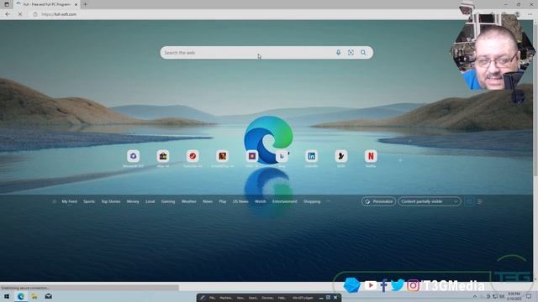Screen dimensions: 538x302
Task: Click Edge icon in the taskbar
Action: (21, 296)
